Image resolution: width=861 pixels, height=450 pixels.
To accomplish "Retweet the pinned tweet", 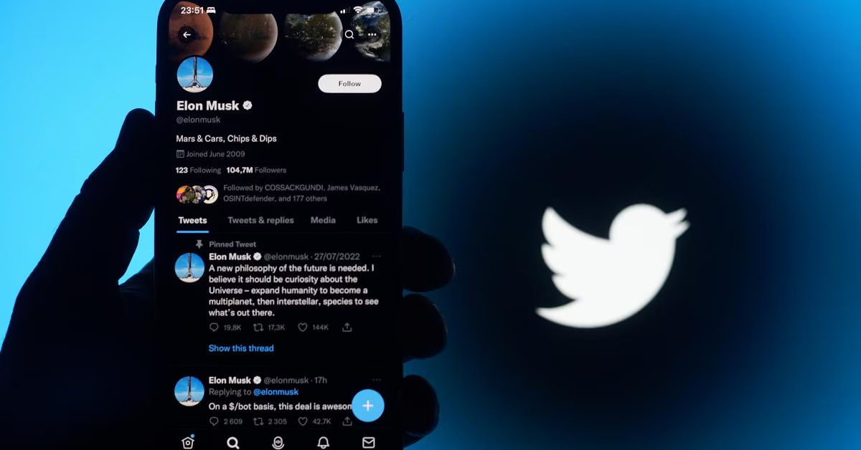I will [258, 327].
